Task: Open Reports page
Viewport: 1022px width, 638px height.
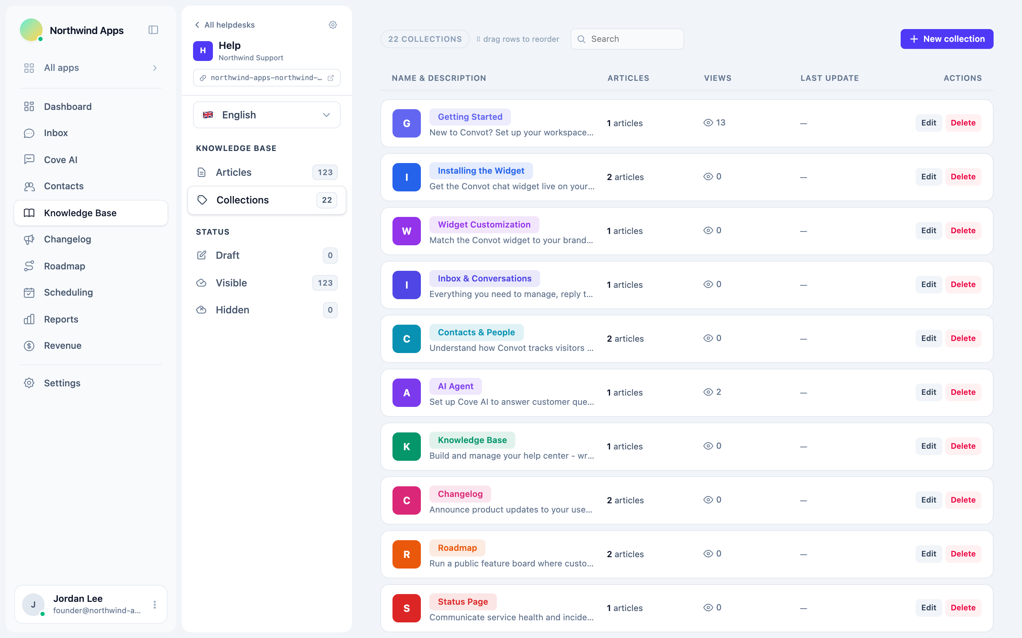Action: pyautogui.click(x=91, y=319)
